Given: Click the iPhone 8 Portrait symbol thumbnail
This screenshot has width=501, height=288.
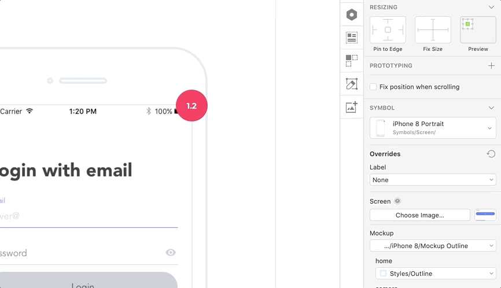Looking at the screenshot, I should point(380,128).
